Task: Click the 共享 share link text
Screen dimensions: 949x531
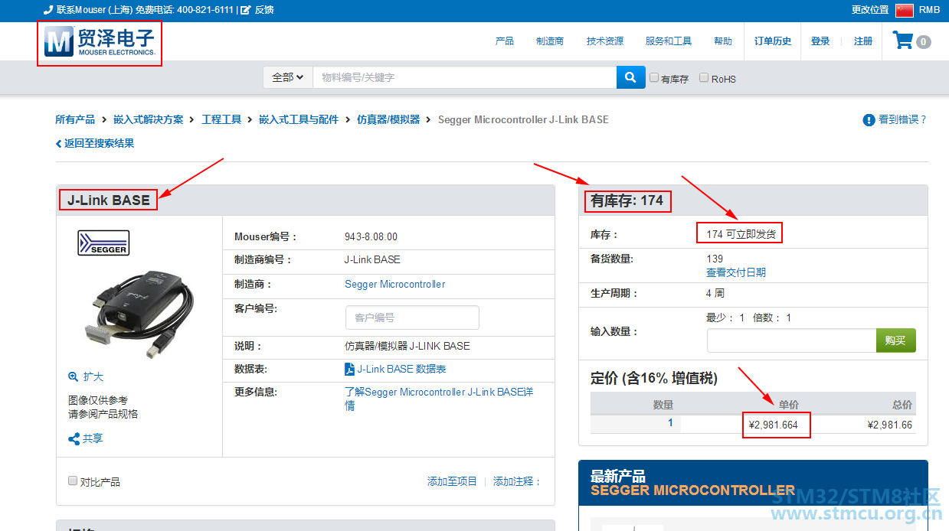Action: point(93,438)
